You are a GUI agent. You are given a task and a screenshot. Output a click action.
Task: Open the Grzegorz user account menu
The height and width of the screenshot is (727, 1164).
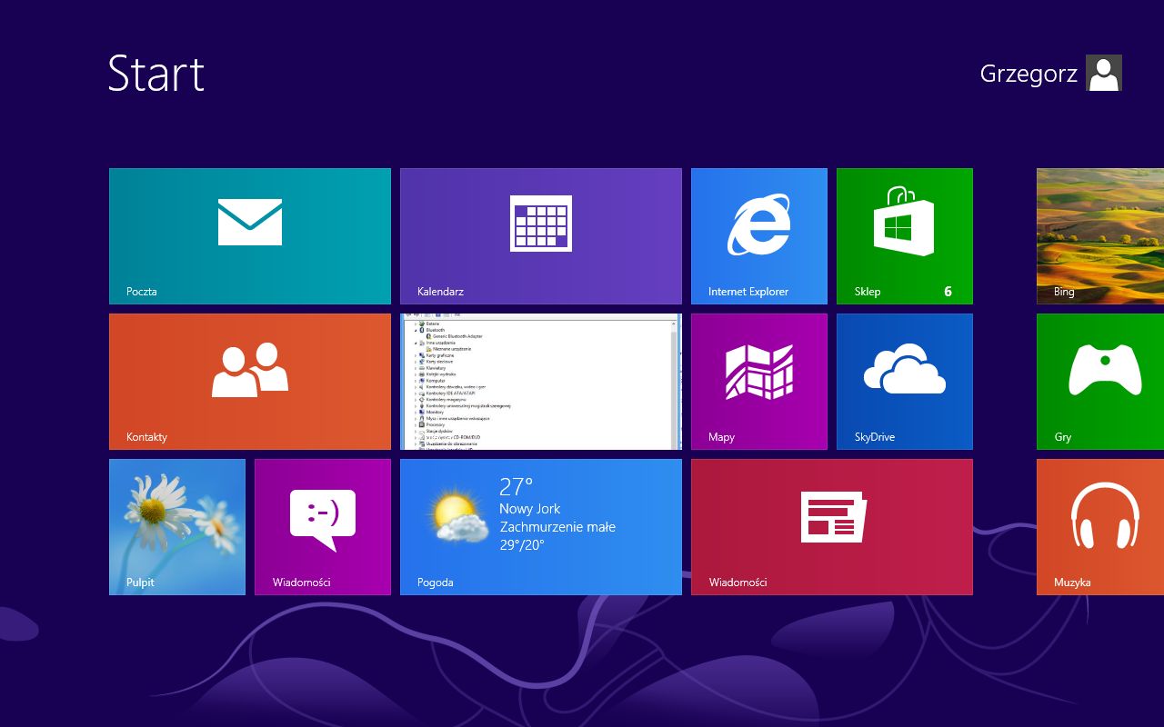tap(1050, 73)
